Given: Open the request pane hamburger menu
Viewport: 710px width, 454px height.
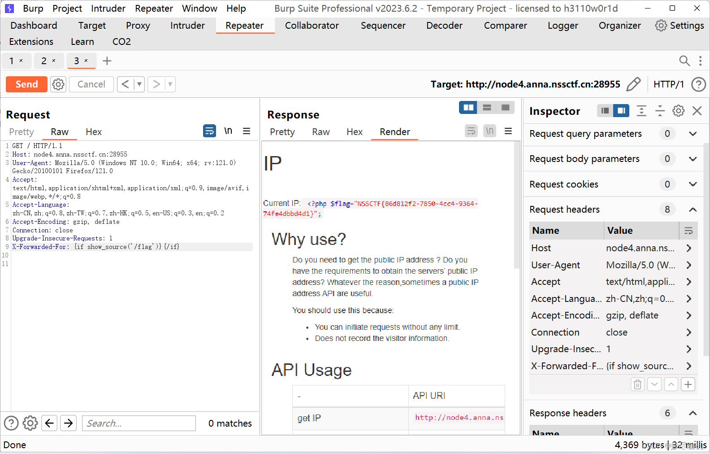Looking at the screenshot, I should coord(247,131).
